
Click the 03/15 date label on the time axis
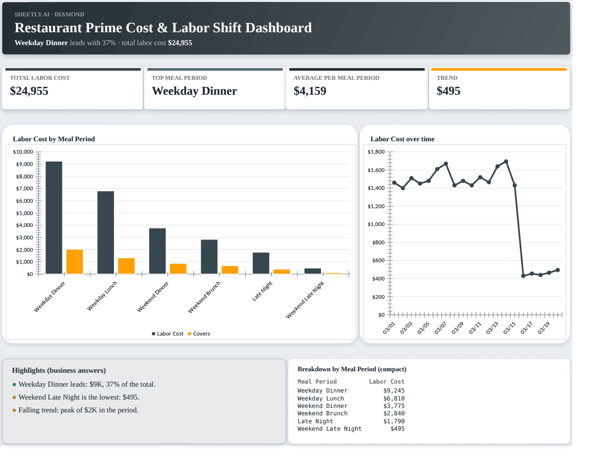point(510,328)
